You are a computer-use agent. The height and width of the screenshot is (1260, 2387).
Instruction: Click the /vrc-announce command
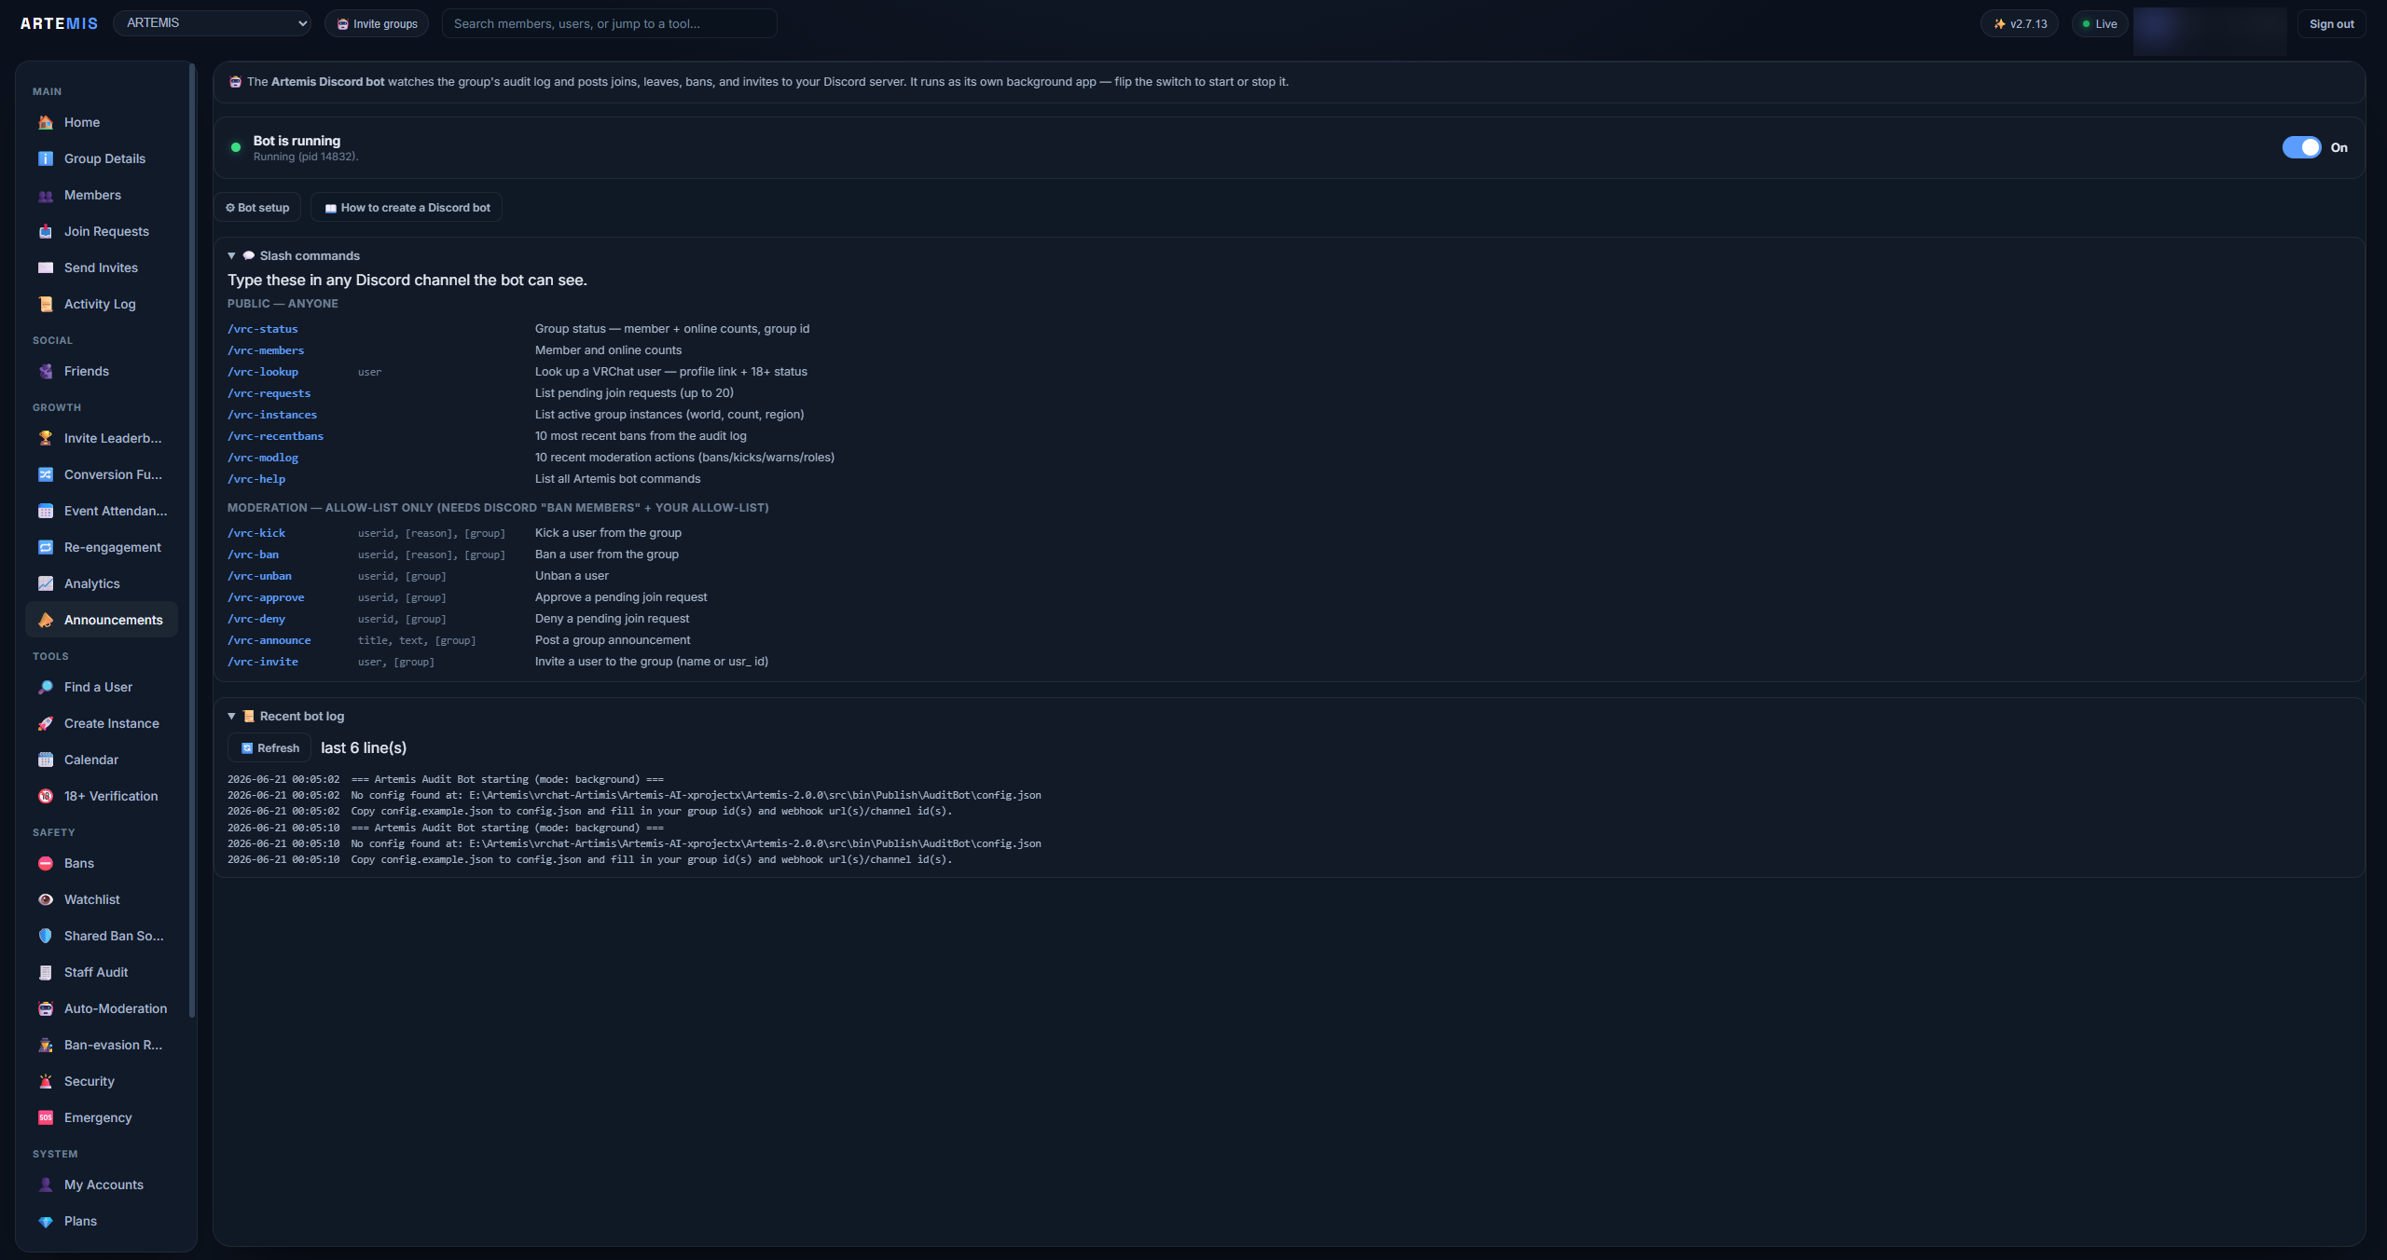click(x=269, y=640)
